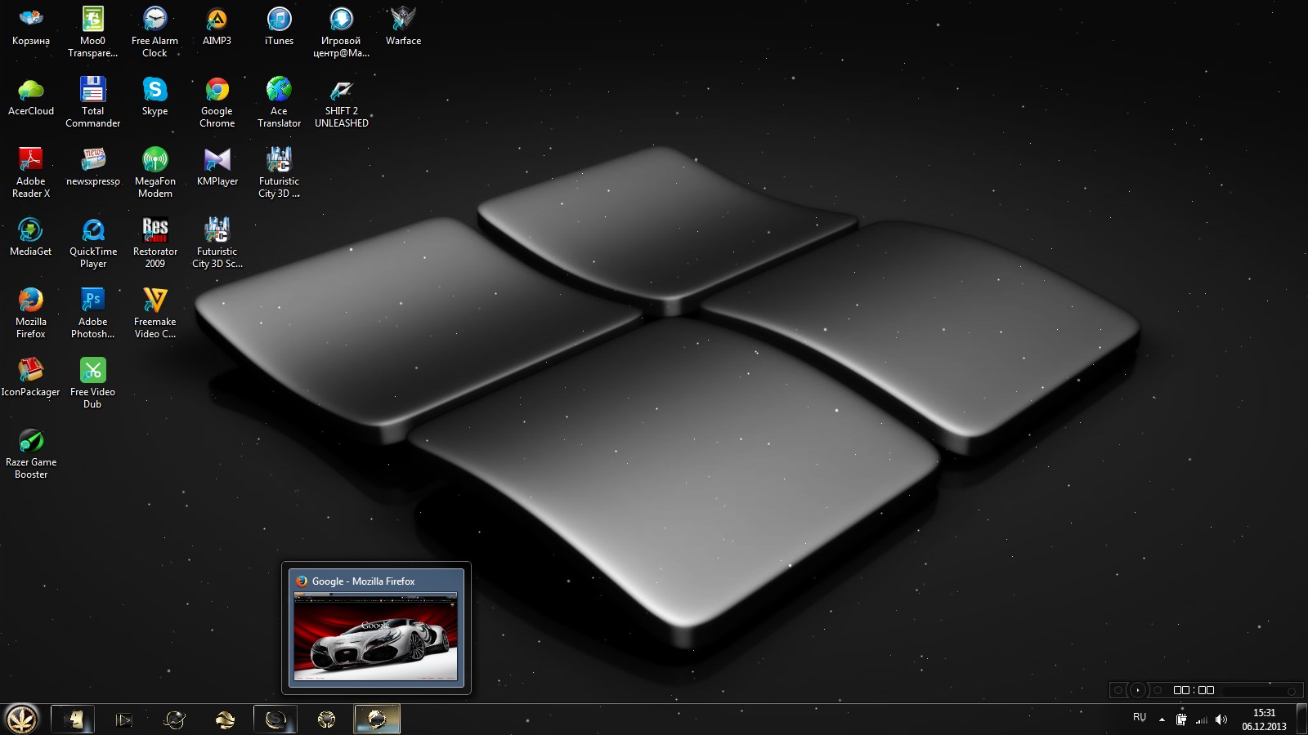Launch Razer Game Booster icon
The width and height of the screenshot is (1308, 735).
tap(31, 453)
